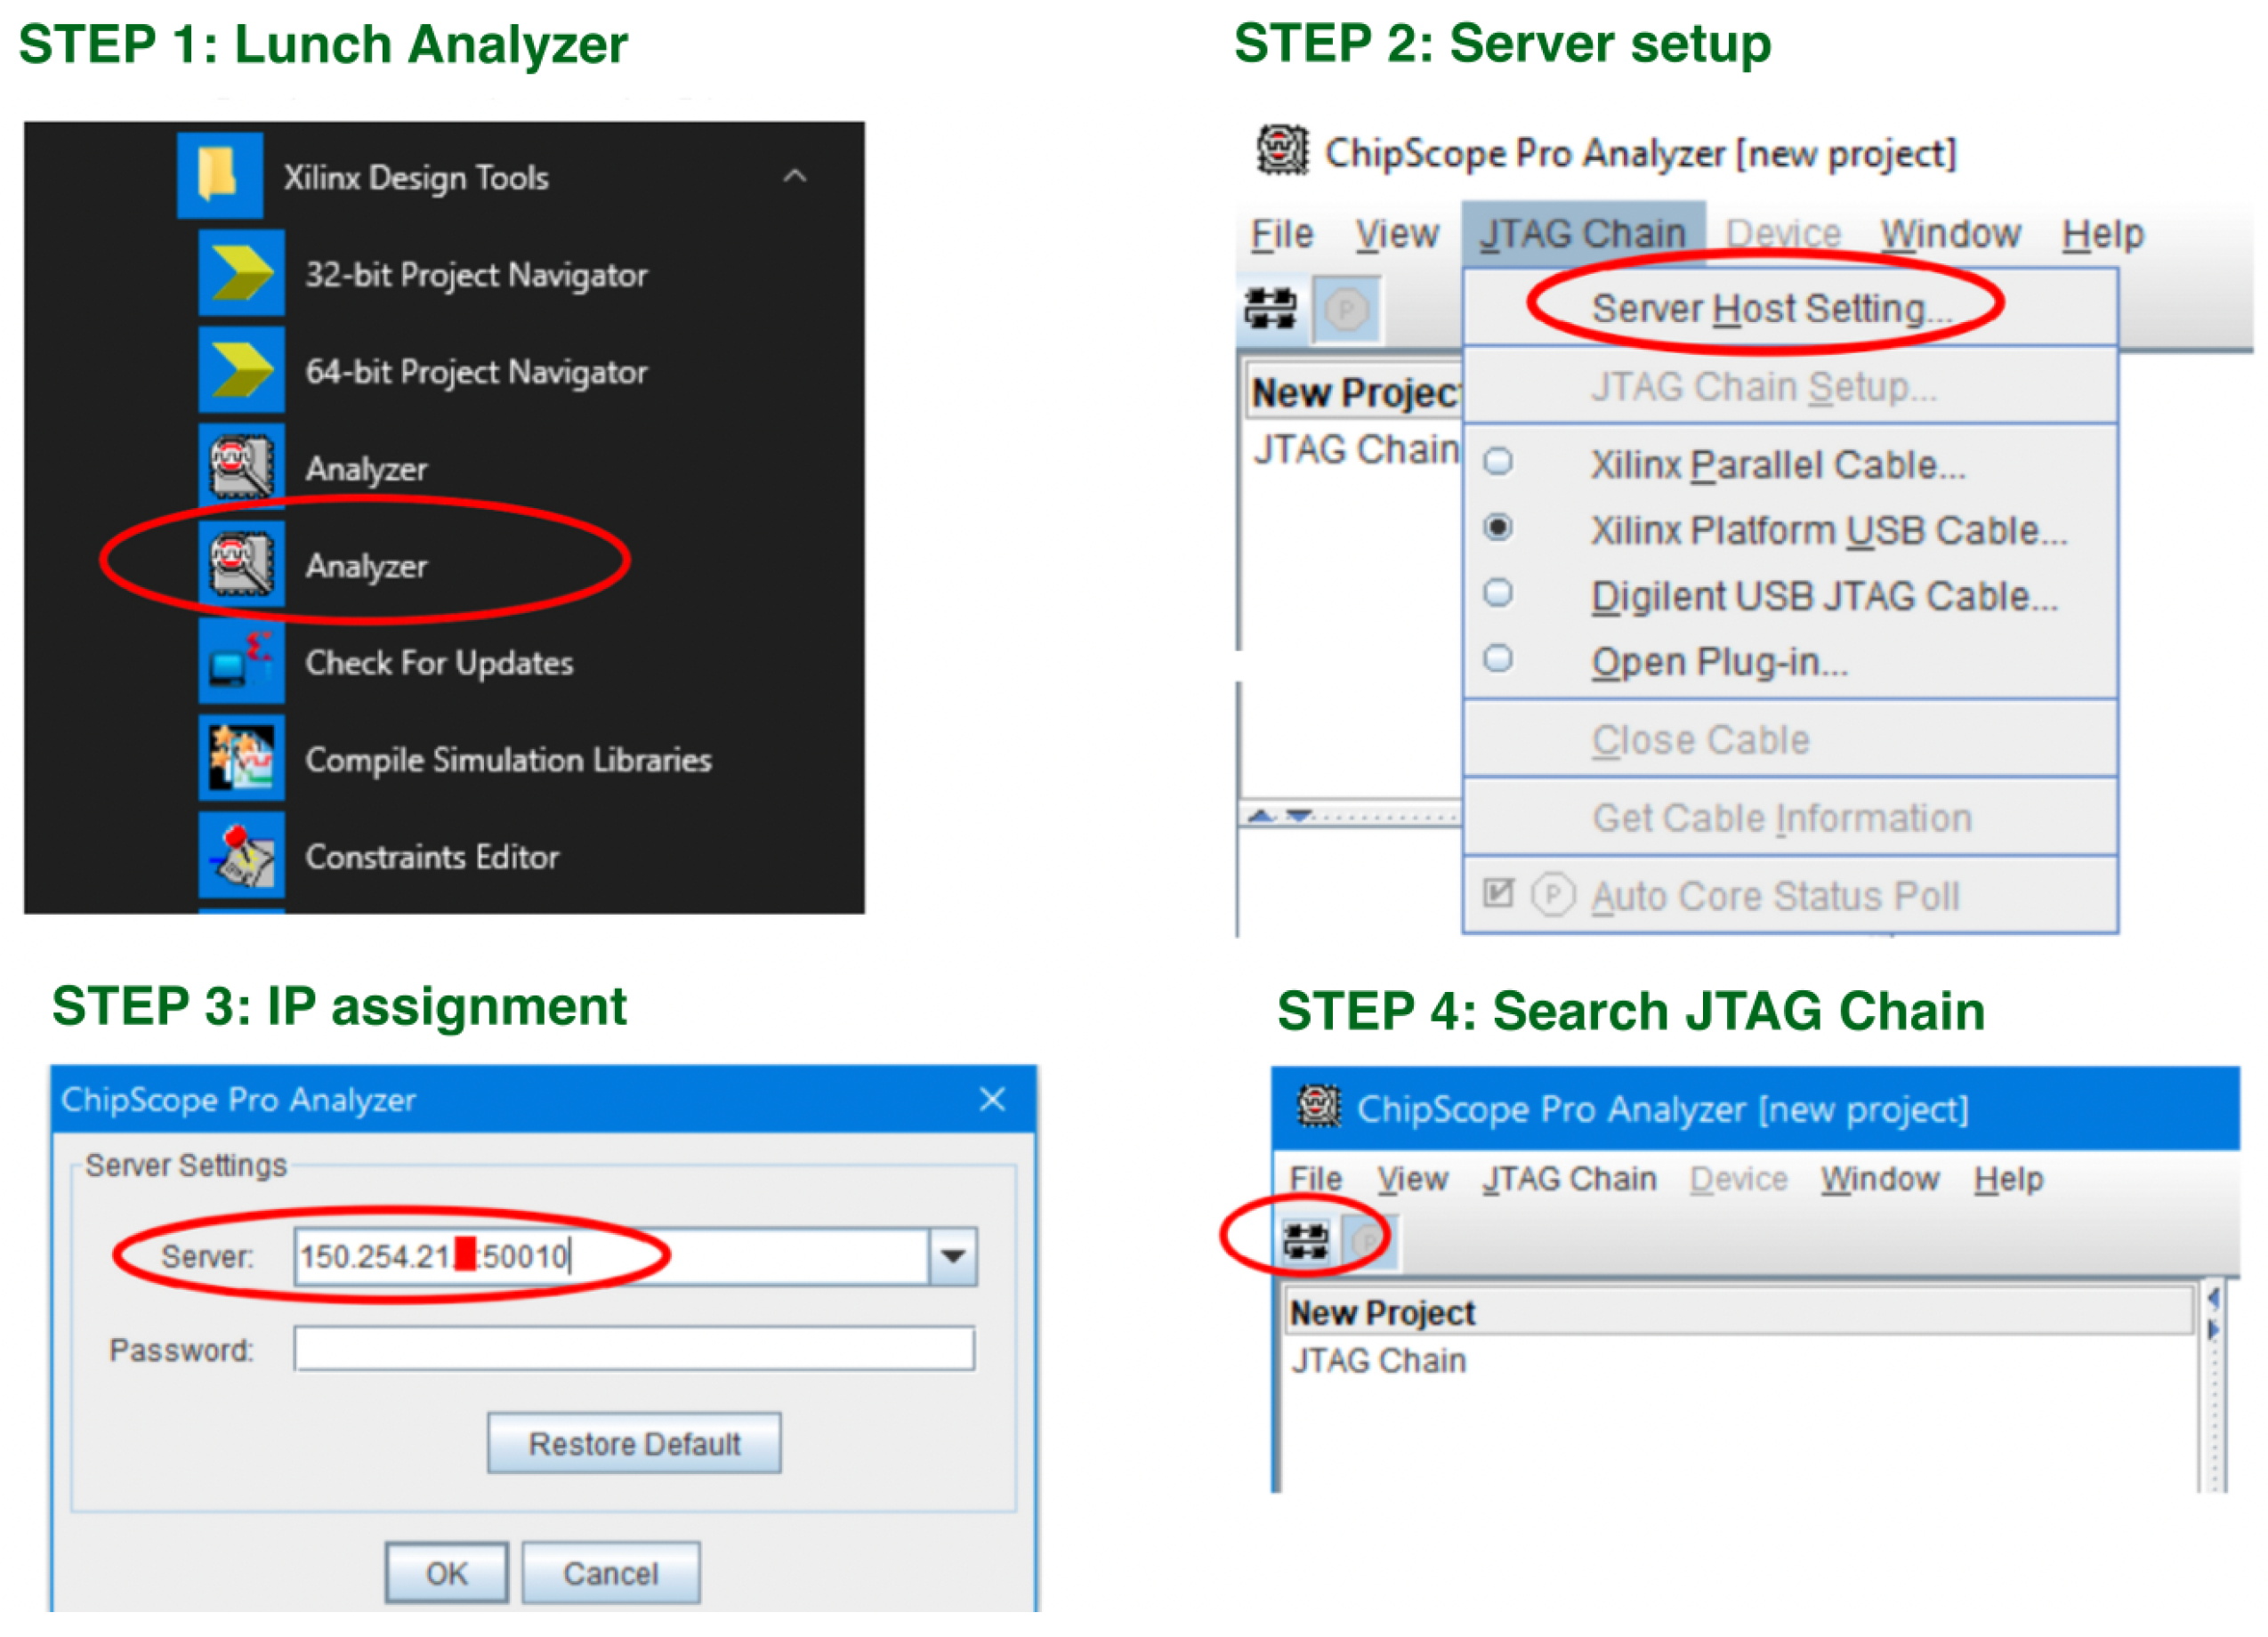Open JTAG Chain menu in Step 4 window
The width and height of the screenshot is (2268, 1637).
tap(1570, 1180)
